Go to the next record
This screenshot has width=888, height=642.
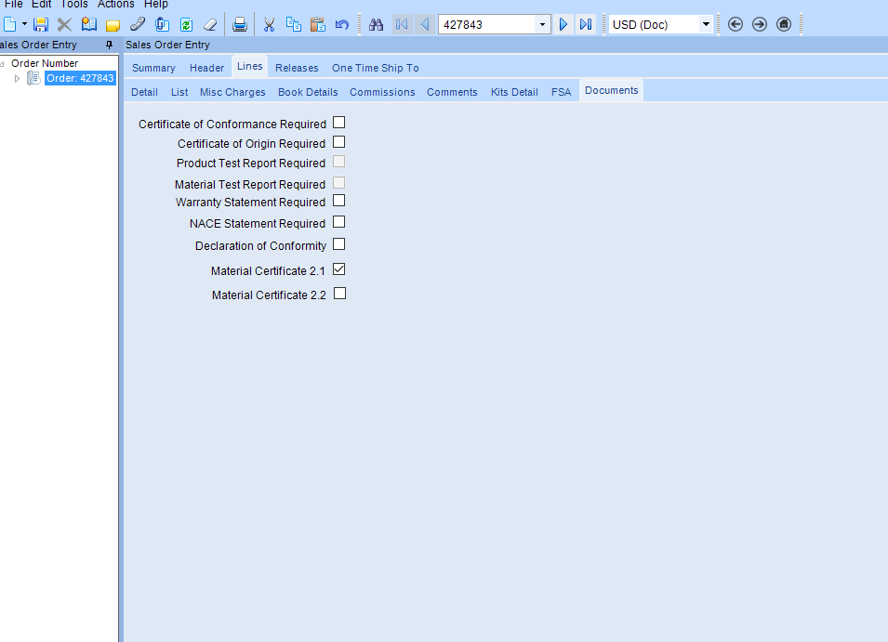(563, 24)
